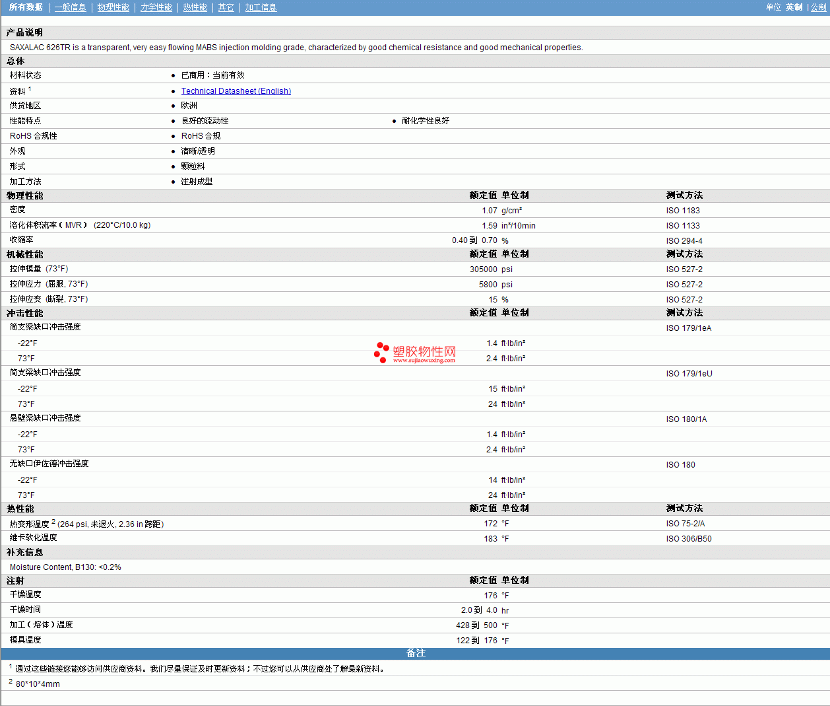This screenshot has width=830, height=706.
Task: Click the 注射 section header
Action: (x=15, y=581)
